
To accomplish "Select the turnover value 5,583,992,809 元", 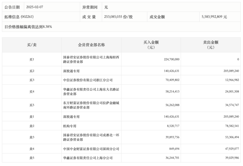I will coord(214,17).
